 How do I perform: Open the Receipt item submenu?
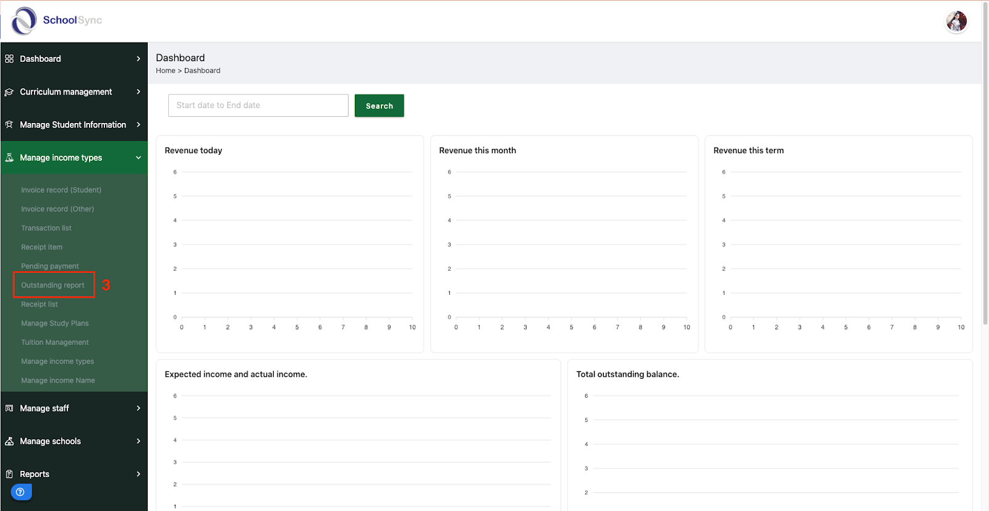click(x=42, y=247)
